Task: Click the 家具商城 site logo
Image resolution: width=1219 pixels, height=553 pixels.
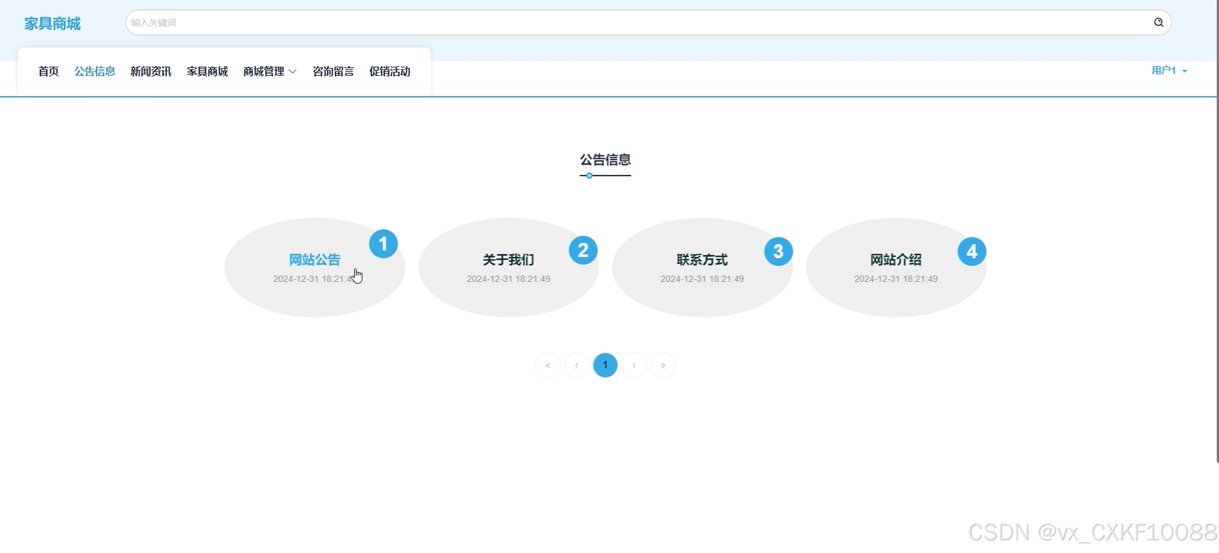Action: 52,23
